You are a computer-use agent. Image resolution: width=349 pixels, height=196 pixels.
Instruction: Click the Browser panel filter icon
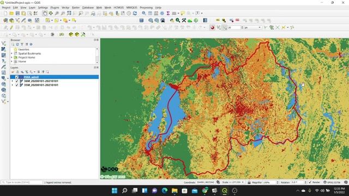22,45
